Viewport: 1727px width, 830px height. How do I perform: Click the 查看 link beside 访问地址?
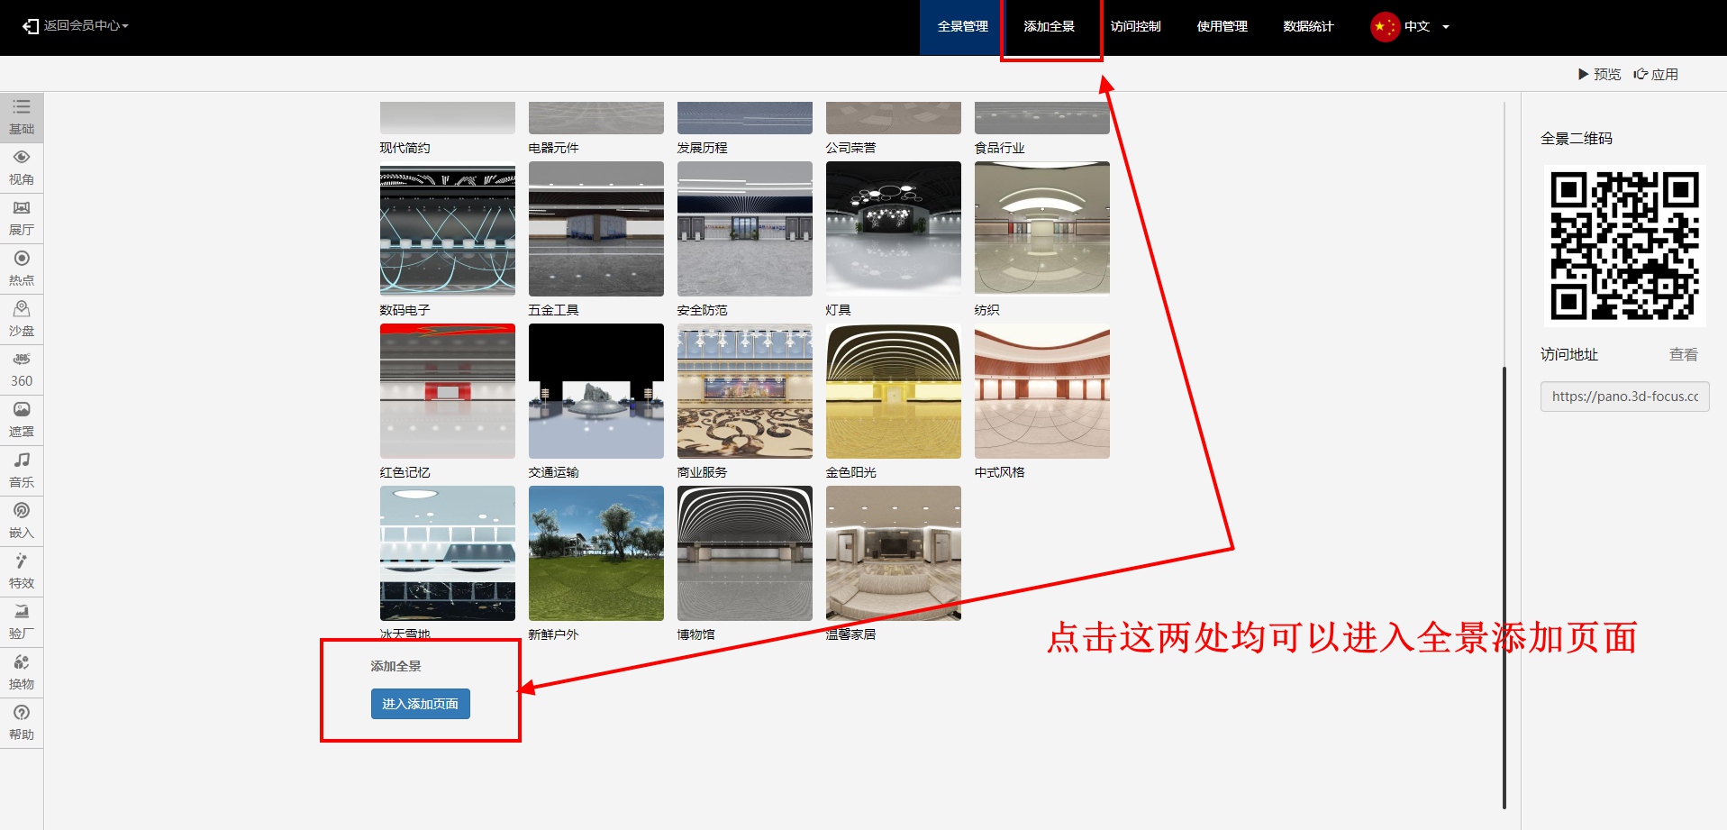[x=1683, y=355]
